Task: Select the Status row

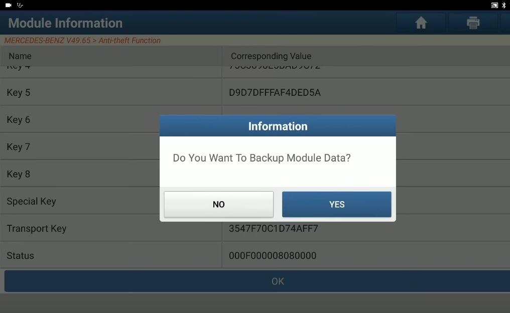Action: point(255,255)
